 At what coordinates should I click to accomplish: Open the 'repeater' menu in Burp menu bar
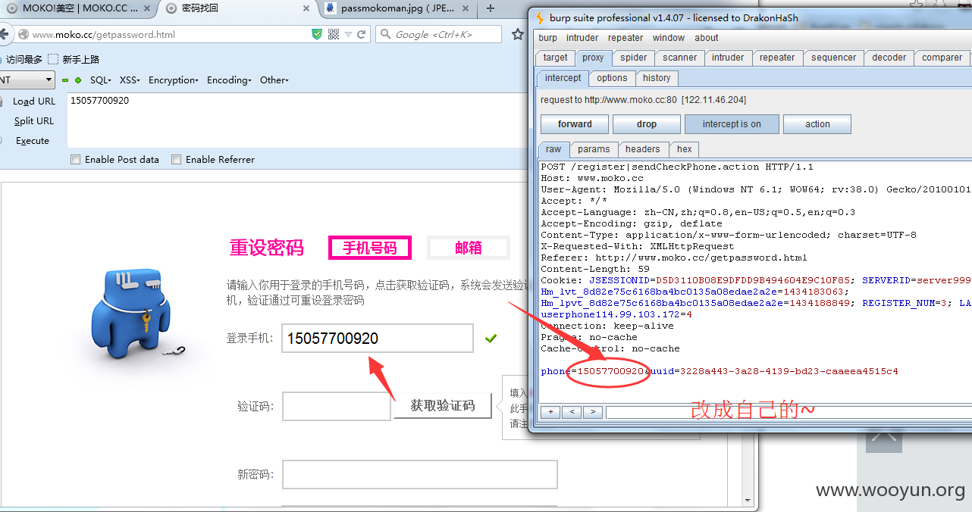click(x=626, y=38)
